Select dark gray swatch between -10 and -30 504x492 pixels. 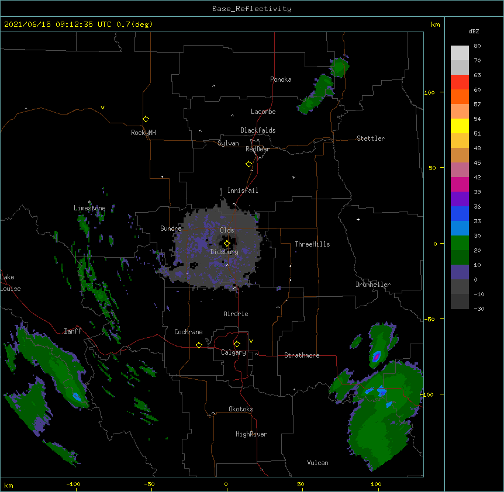tap(460, 302)
